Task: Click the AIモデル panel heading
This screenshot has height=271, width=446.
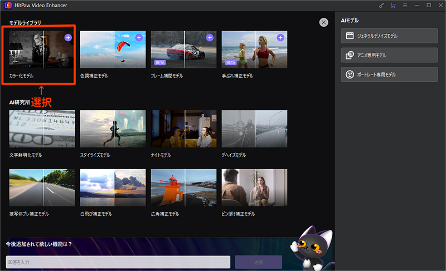Action: click(x=350, y=21)
